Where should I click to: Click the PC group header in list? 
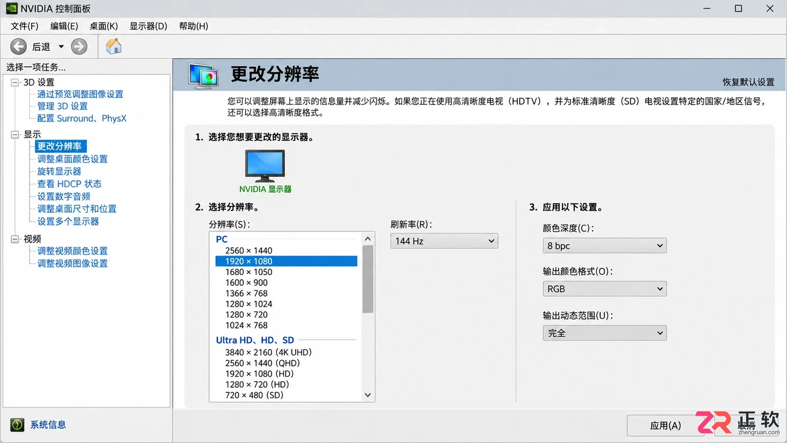click(221, 239)
